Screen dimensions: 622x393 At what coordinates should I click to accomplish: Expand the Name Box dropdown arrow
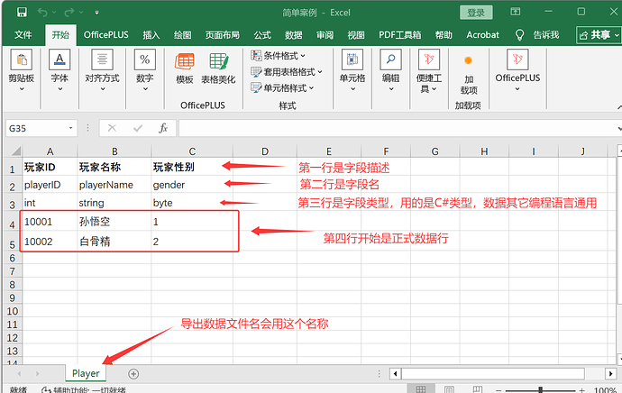[70, 128]
